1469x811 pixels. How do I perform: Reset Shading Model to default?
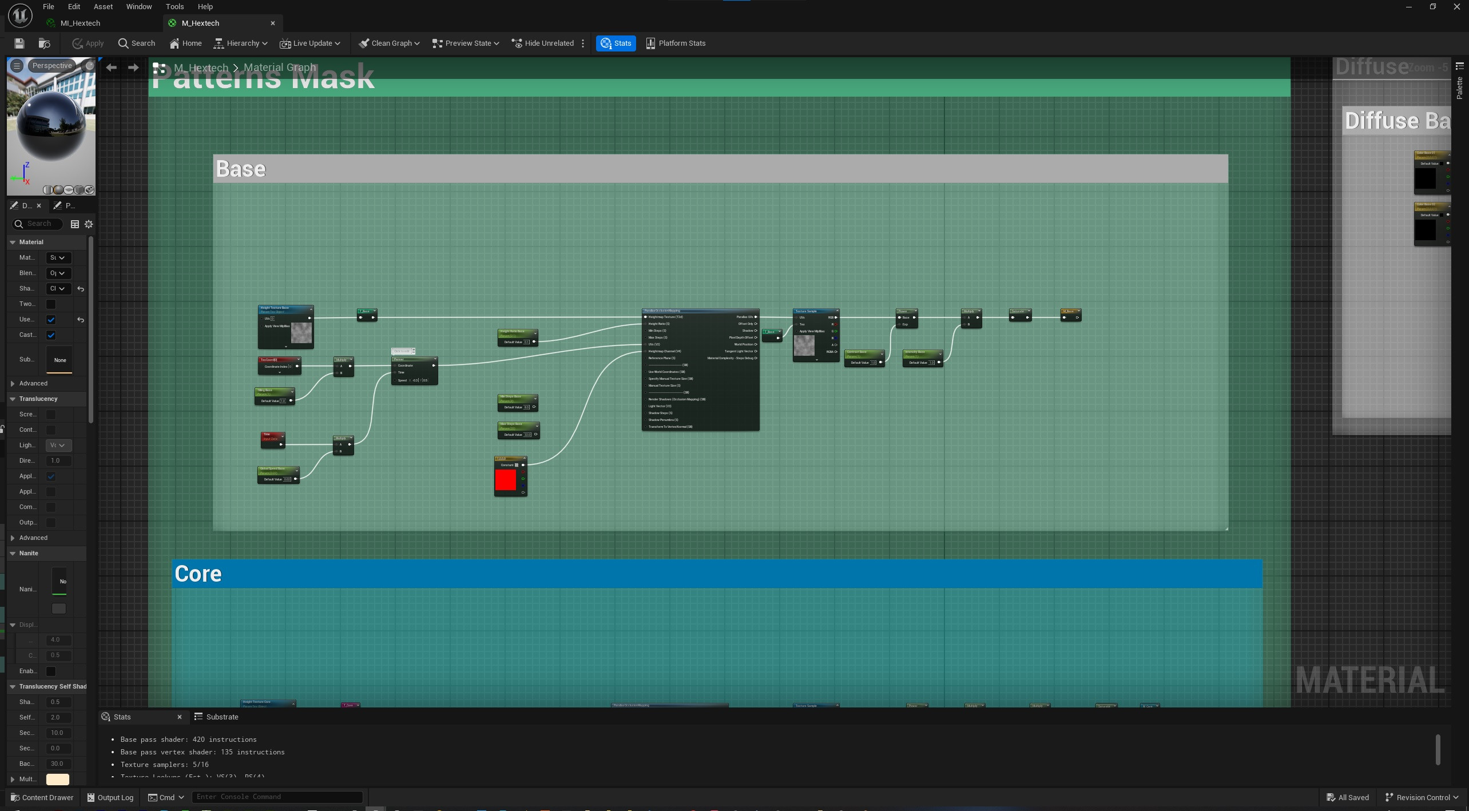tap(81, 289)
